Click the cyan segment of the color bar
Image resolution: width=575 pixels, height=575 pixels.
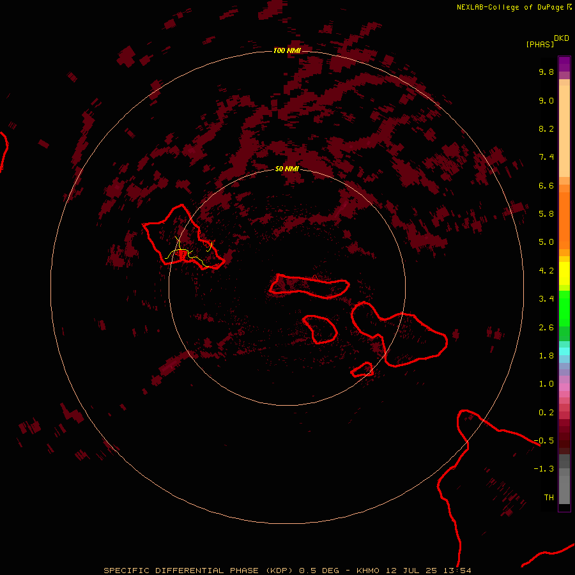(x=564, y=351)
